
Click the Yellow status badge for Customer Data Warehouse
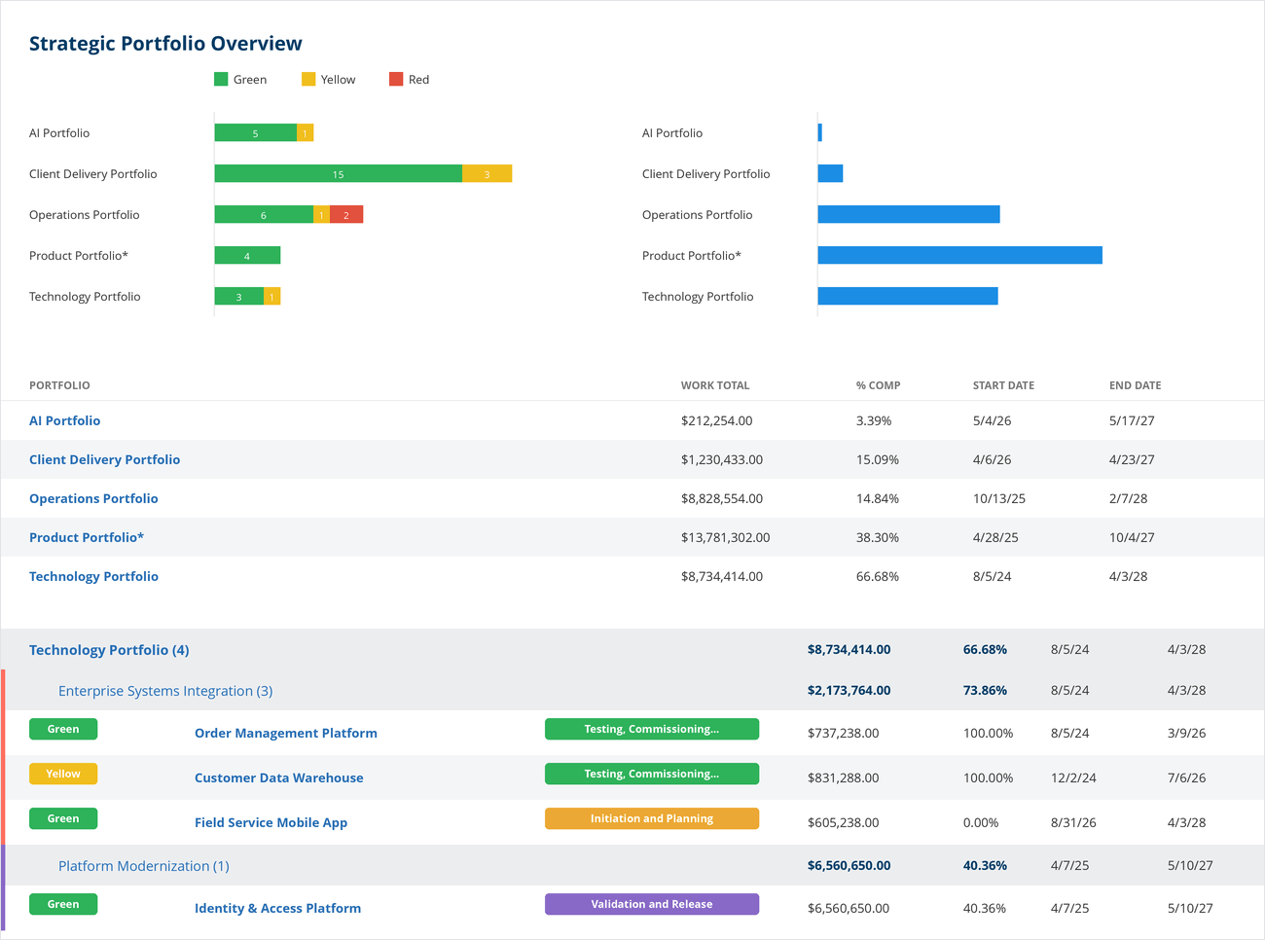click(63, 774)
